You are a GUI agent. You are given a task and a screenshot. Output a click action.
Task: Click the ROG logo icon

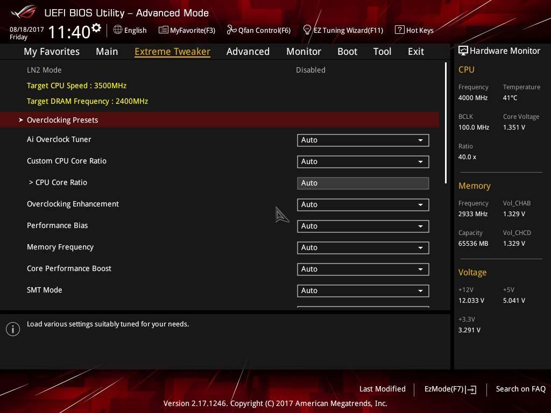tap(23, 12)
